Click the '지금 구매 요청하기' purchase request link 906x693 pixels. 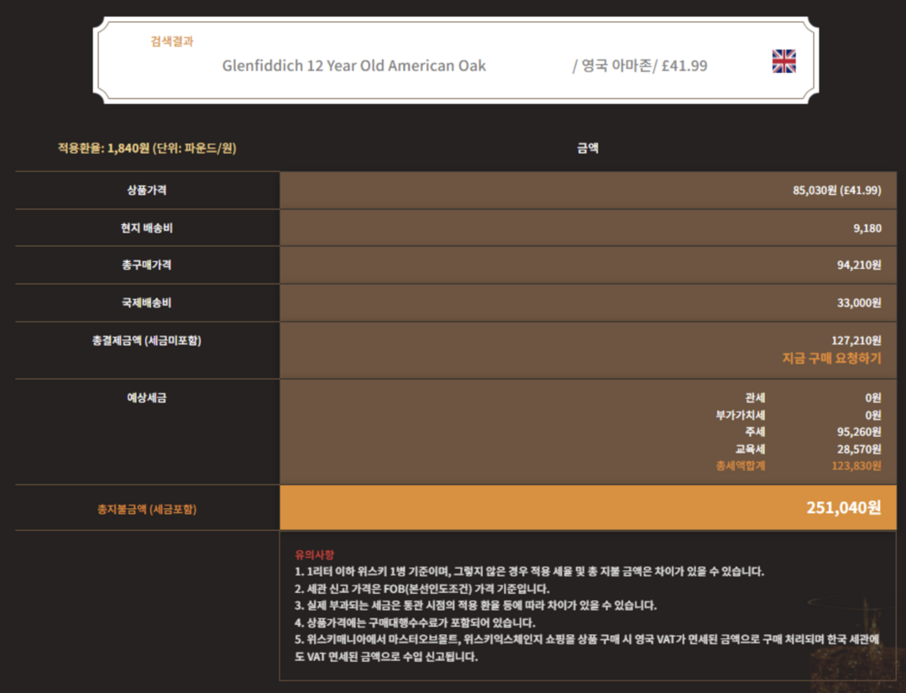point(831,359)
